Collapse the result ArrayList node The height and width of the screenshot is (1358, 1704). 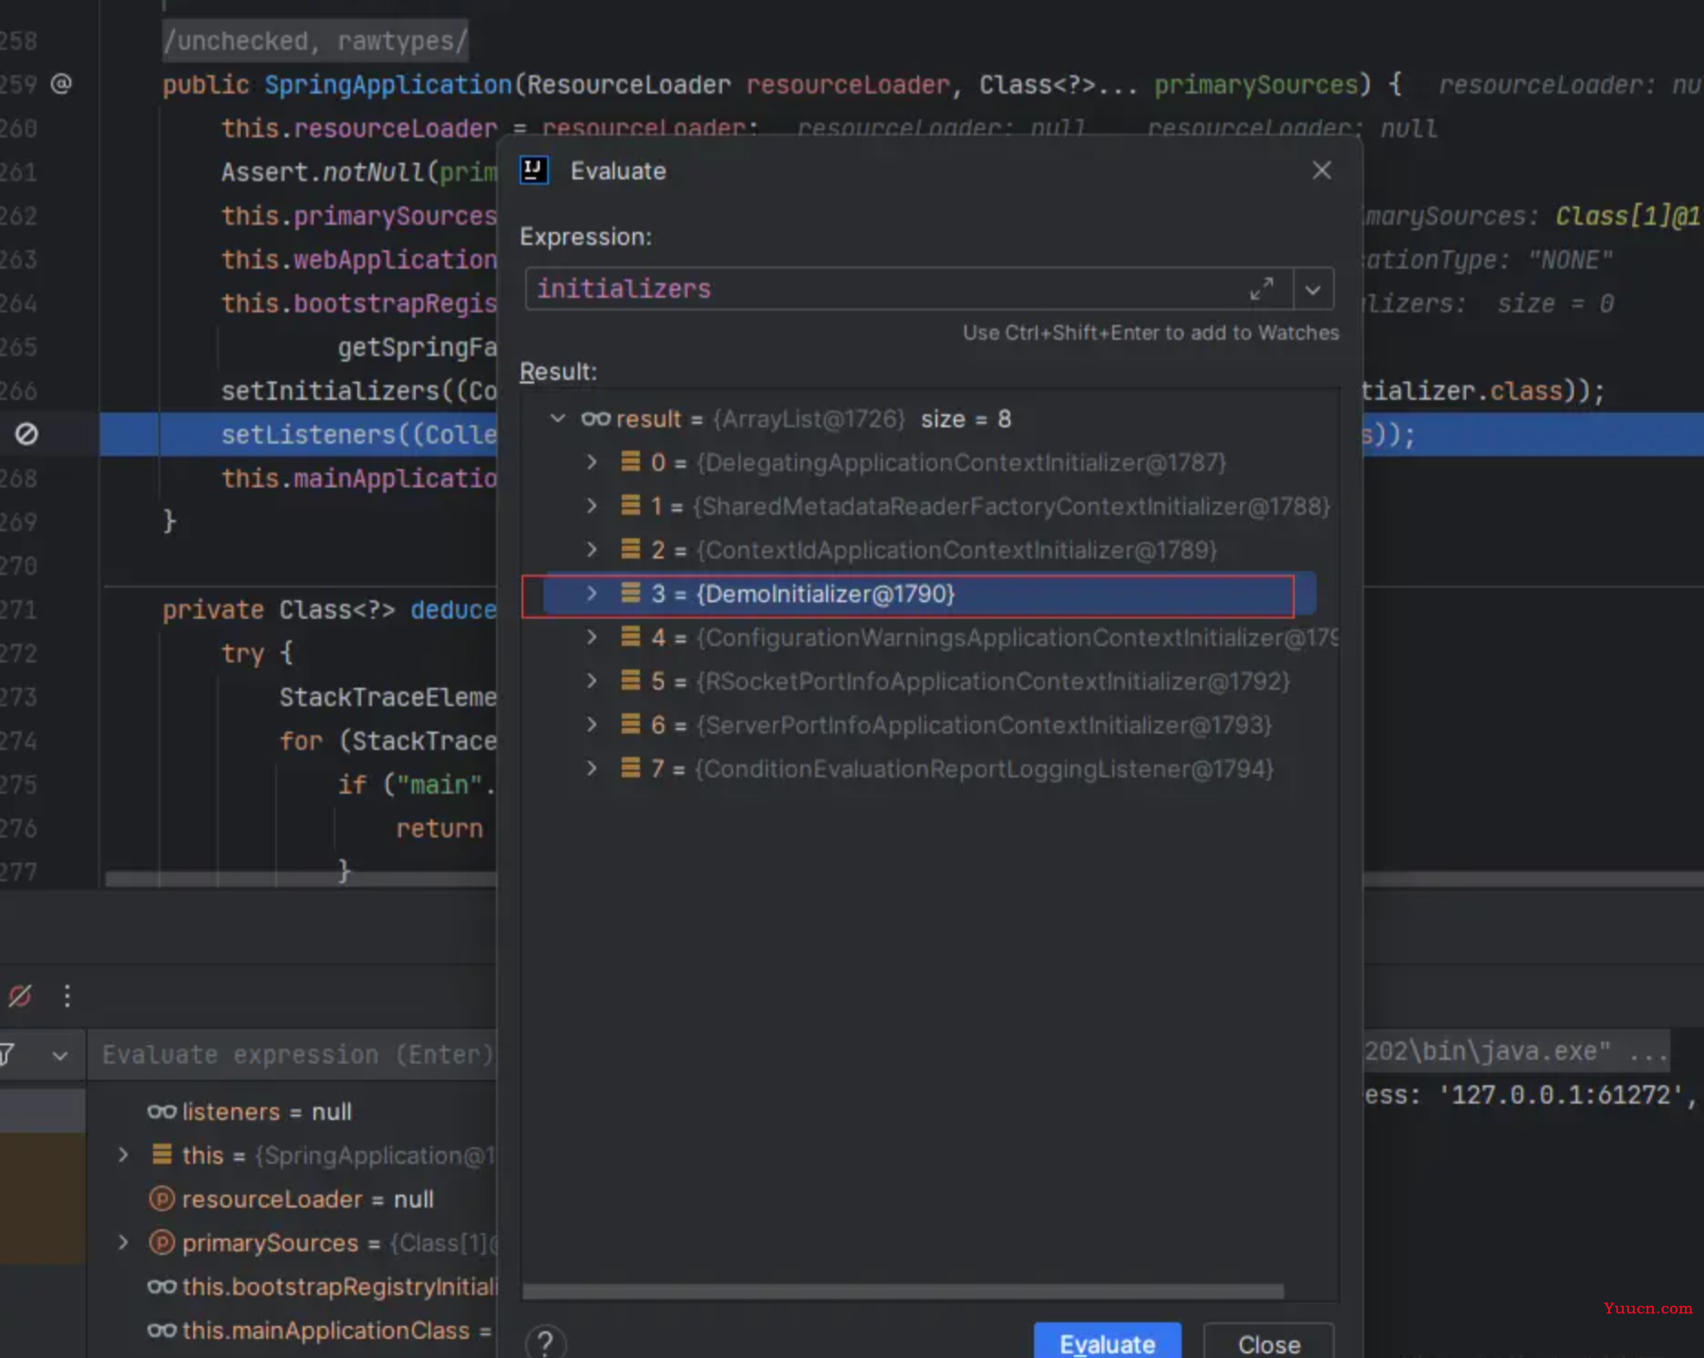click(x=558, y=418)
